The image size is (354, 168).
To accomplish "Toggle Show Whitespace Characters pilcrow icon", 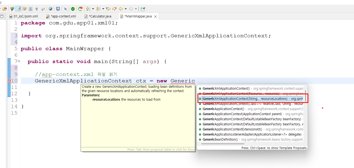I will coord(36,9).
